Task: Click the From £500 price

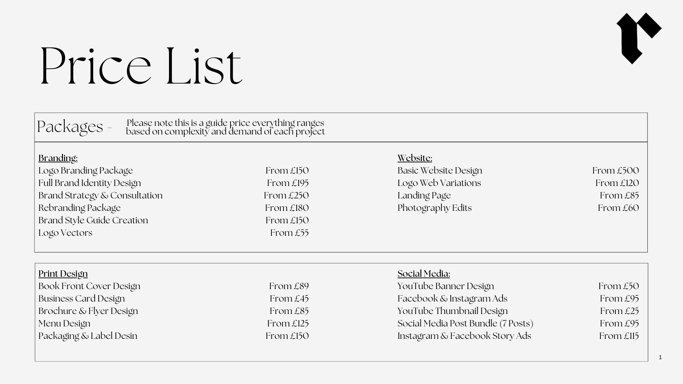Action: click(615, 171)
